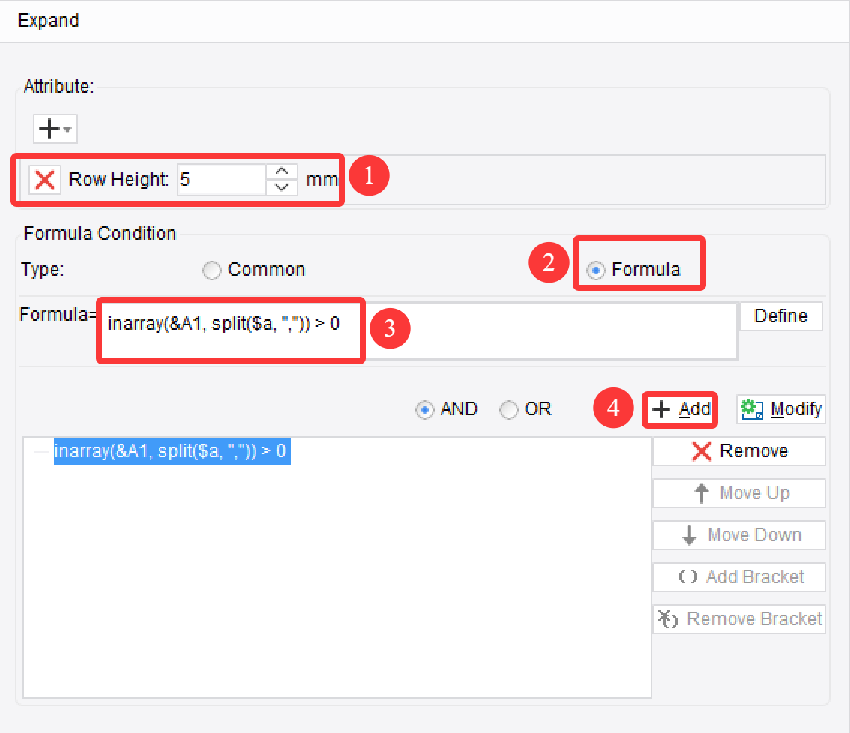Increase Row Height with the up arrow
The width and height of the screenshot is (850, 733).
[282, 172]
